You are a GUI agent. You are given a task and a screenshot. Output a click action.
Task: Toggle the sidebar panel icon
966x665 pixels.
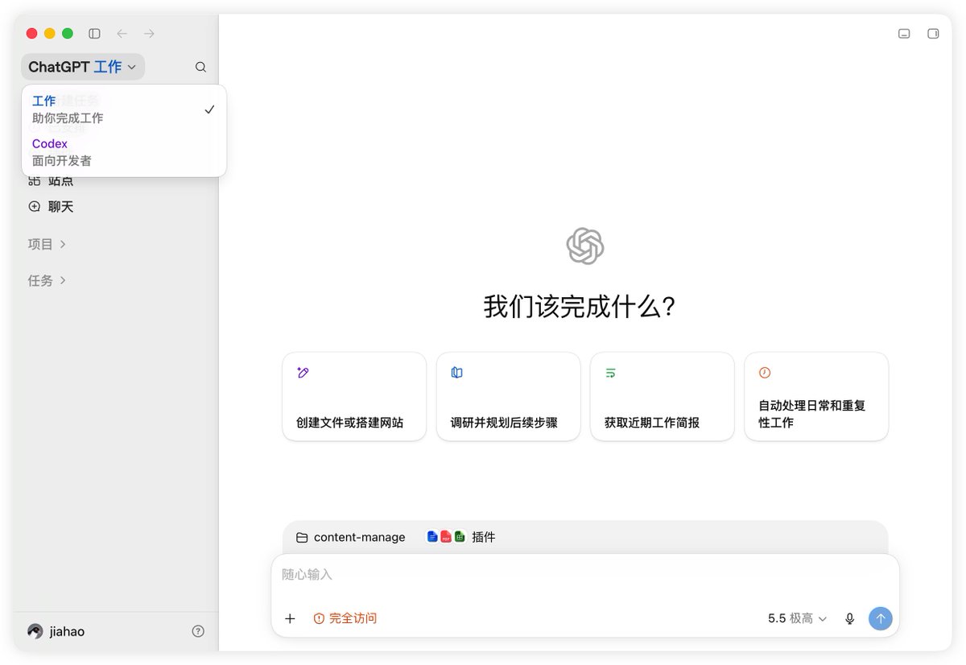tap(94, 34)
